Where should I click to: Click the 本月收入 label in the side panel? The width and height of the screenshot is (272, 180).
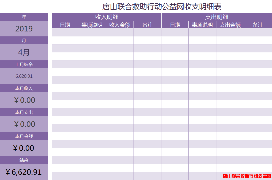(x=24, y=88)
